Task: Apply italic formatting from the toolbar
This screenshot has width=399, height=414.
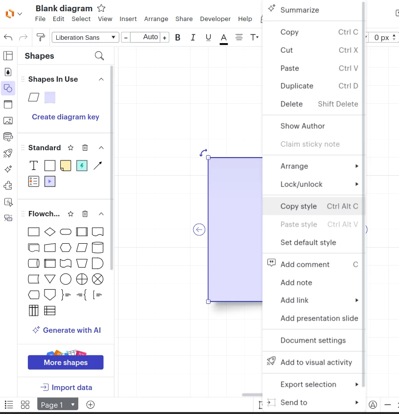Action: 192,37
